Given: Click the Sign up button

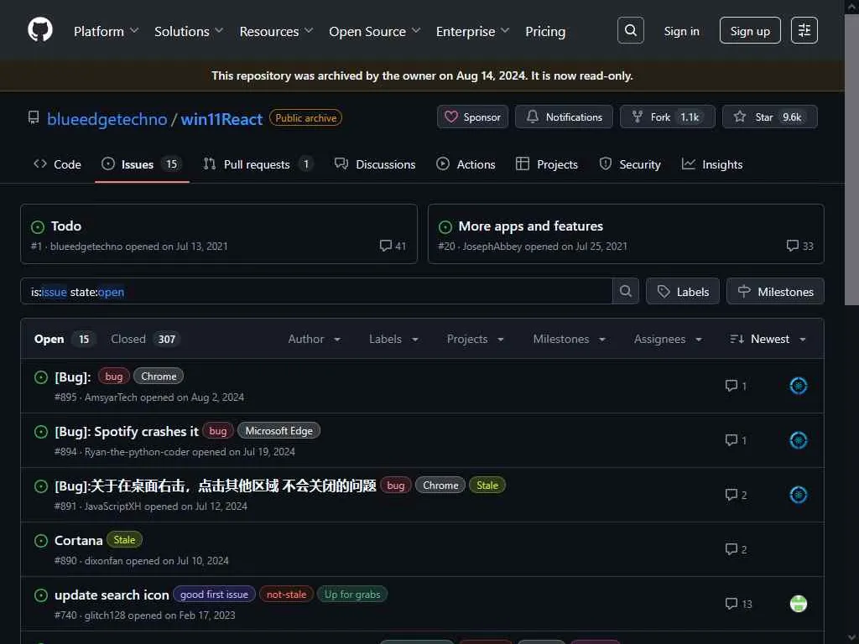Looking at the screenshot, I should point(750,31).
